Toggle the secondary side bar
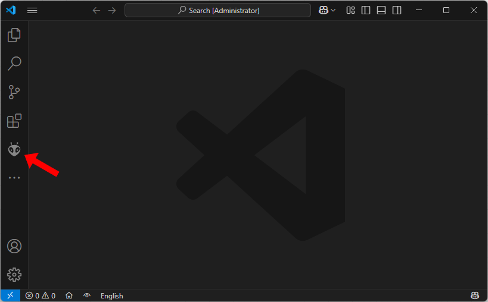Image resolution: width=488 pixels, height=302 pixels. click(397, 10)
